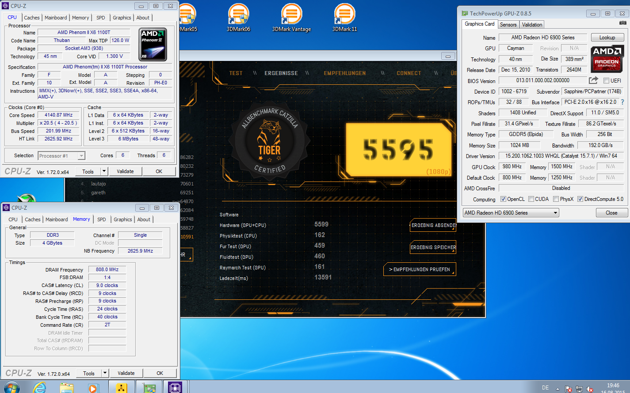Toggle the OpenCL checkbox
This screenshot has width=630, height=393.
point(503,199)
